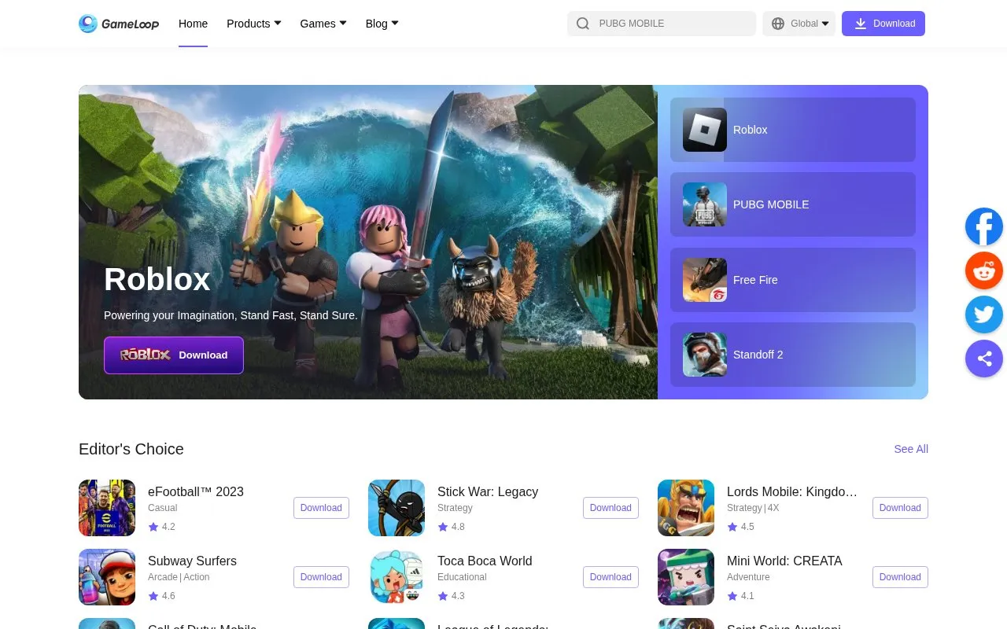Expand the Games dropdown menu
This screenshot has height=629, width=1007.
(x=323, y=24)
